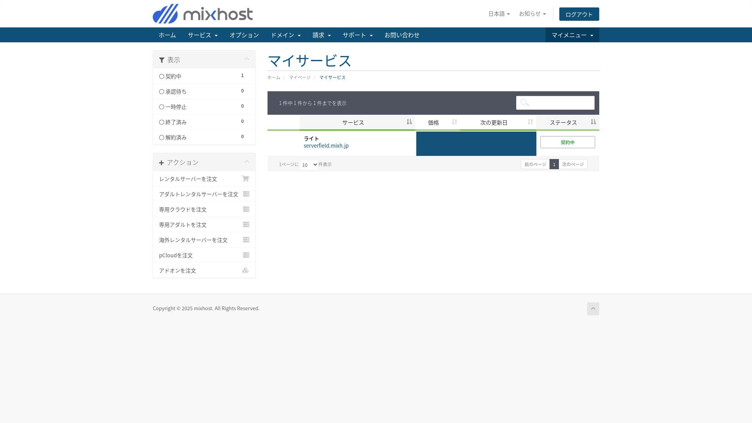Click the scroll-to-top arrow in the footer

pos(593,309)
